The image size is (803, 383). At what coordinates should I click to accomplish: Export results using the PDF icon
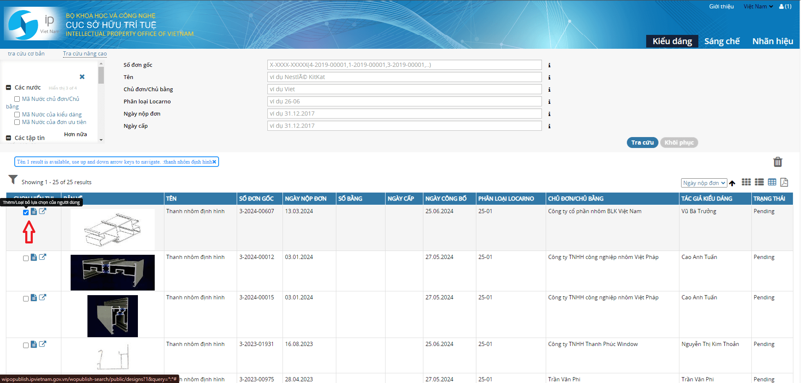tap(784, 182)
